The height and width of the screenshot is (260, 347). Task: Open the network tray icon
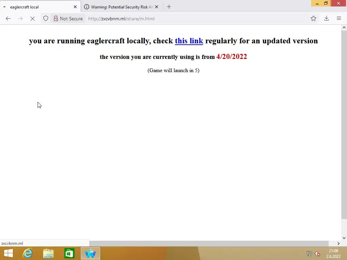(x=309, y=253)
